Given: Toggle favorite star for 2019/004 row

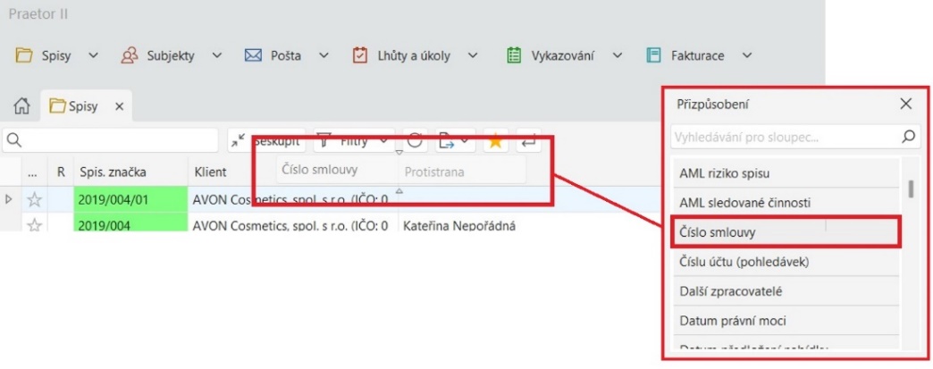Looking at the screenshot, I should [x=34, y=225].
